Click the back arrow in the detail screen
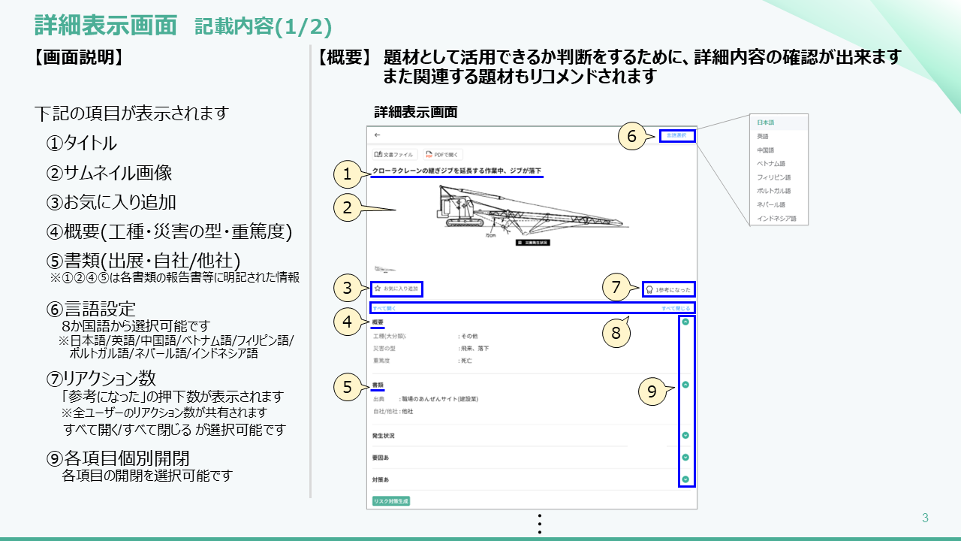 (377, 135)
